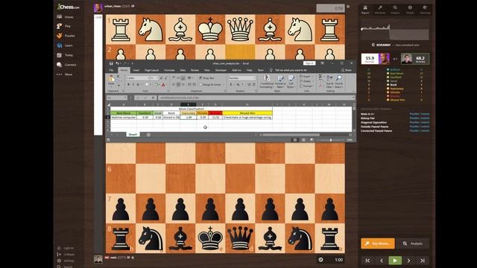This screenshot has height=268, width=477.
Task: Expand More menu in Chess.com sidebar
Action: pos(65,74)
